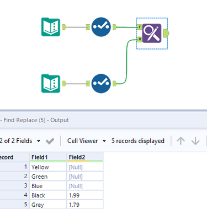
Task: Select the '1.99' cell
Action: coord(85,195)
